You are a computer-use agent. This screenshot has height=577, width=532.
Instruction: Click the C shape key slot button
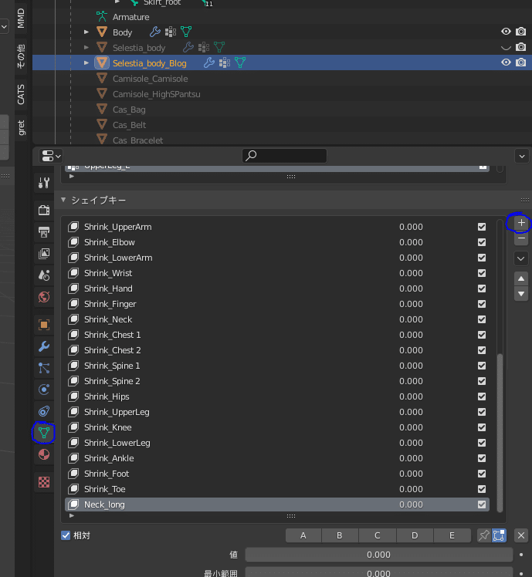378,535
